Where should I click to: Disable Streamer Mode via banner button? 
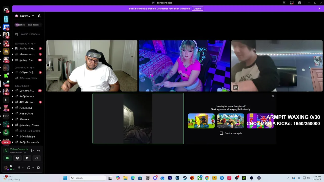(197, 9)
